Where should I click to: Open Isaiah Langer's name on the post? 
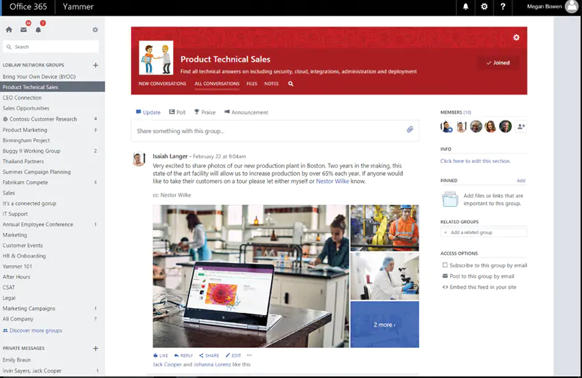170,156
